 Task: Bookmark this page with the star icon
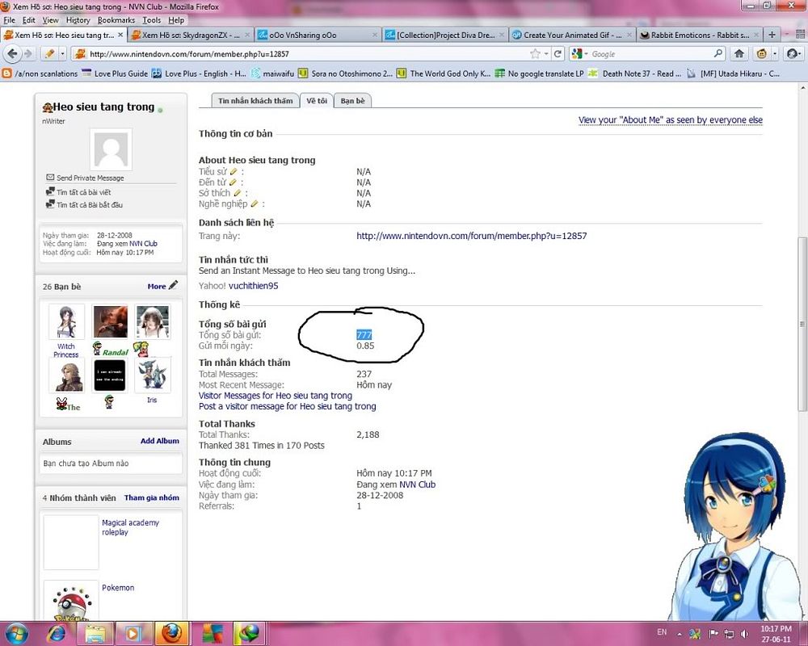[536, 53]
